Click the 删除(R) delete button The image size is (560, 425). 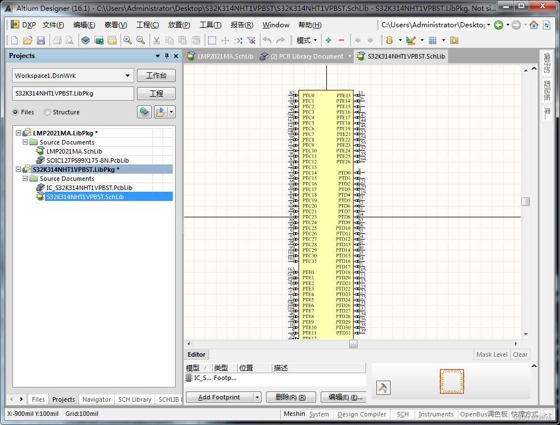point(291,397)
